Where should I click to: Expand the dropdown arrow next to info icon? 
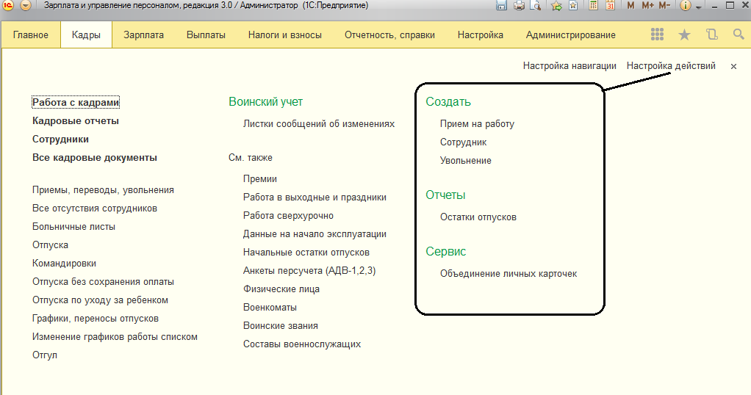(698, 7)
